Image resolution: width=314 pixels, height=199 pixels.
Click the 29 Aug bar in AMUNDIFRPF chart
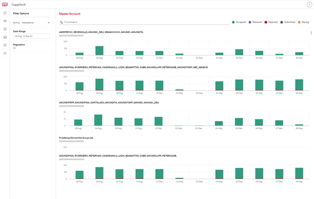pyautogui.click(x=98, y=120)
